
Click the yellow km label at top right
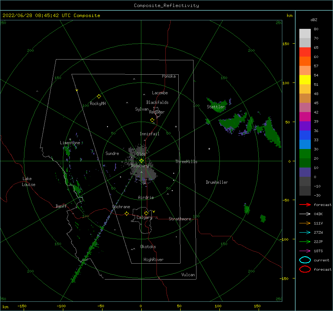pos(289,16)
